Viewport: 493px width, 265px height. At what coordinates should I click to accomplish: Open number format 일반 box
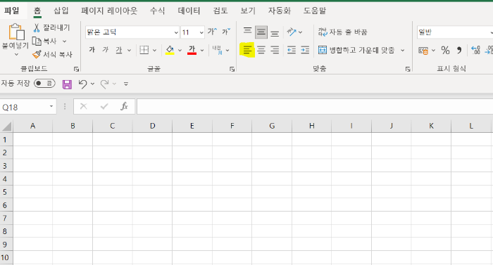click(455, 32)
